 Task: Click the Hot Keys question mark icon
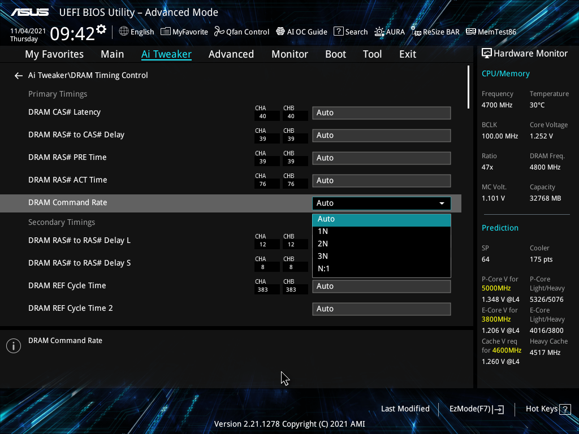tap(565, 409)
